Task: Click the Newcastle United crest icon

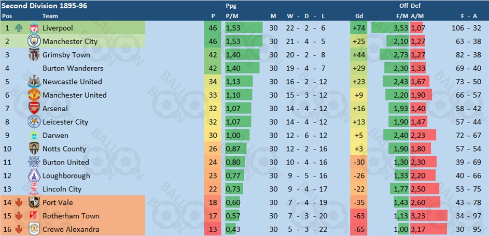Action: [34, 82]
